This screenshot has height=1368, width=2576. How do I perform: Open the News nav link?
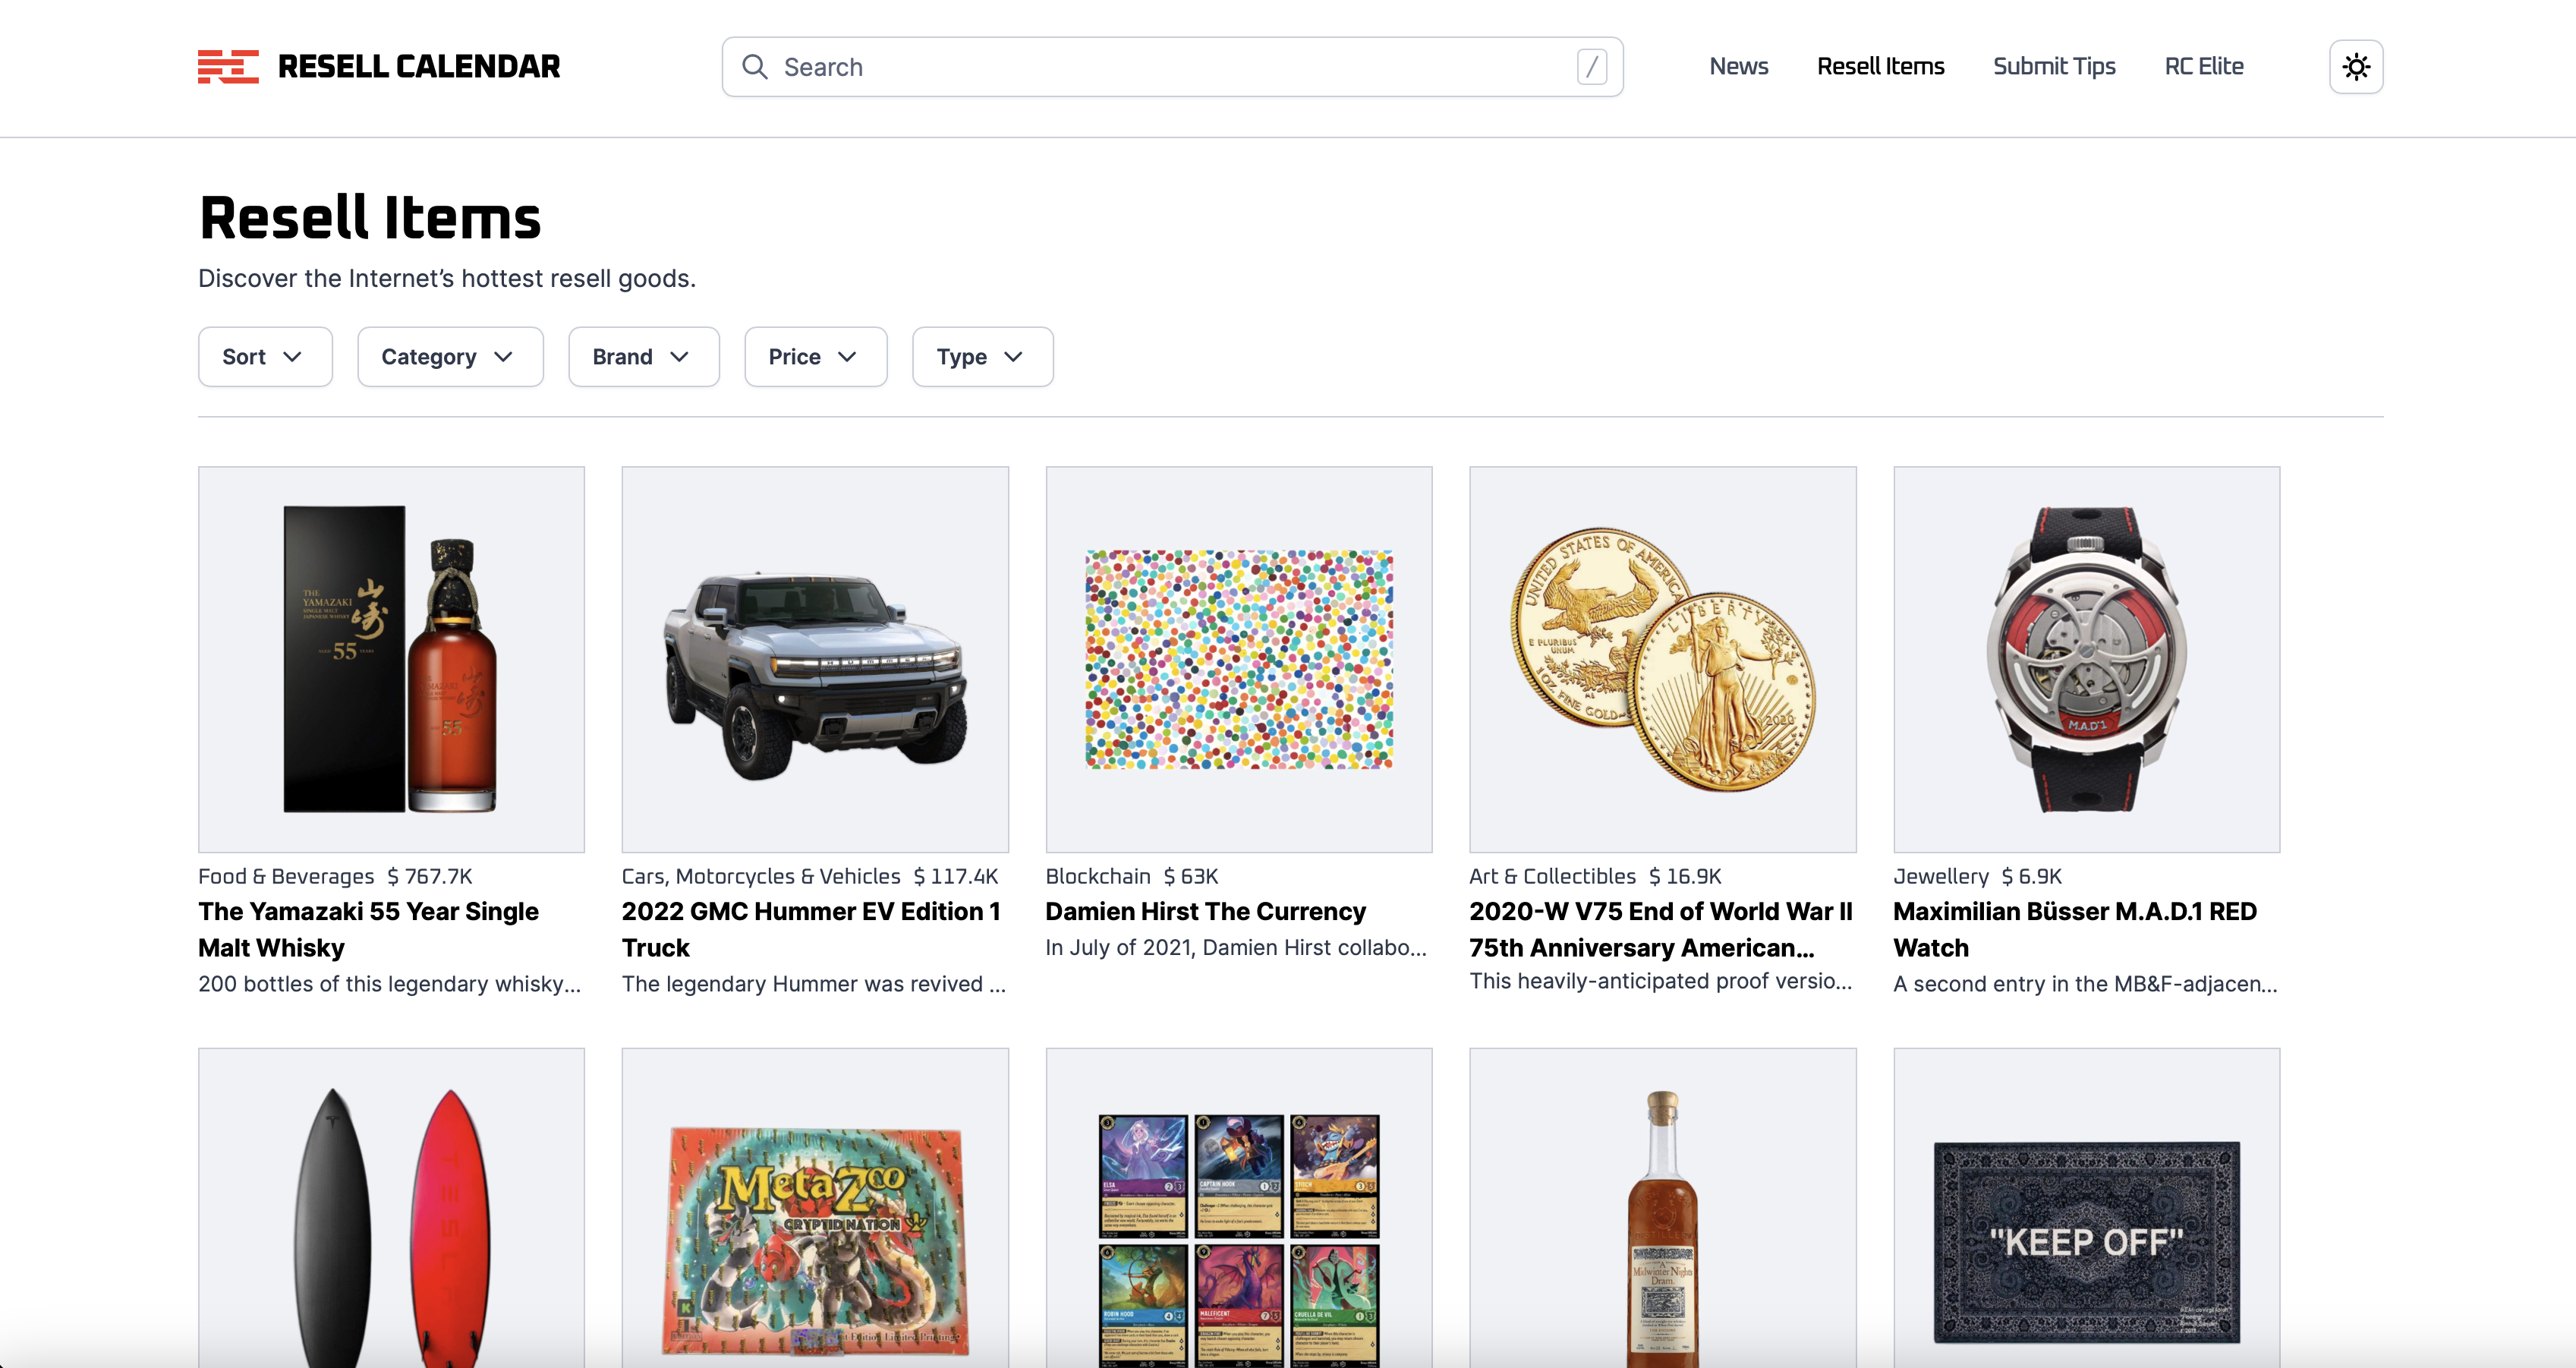click(x=1738, y=66)
